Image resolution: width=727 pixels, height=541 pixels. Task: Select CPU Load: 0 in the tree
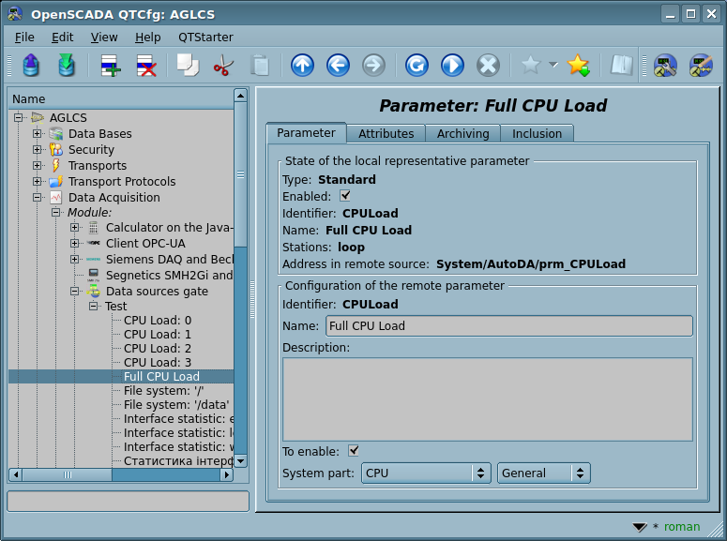(x=158, y=321)
